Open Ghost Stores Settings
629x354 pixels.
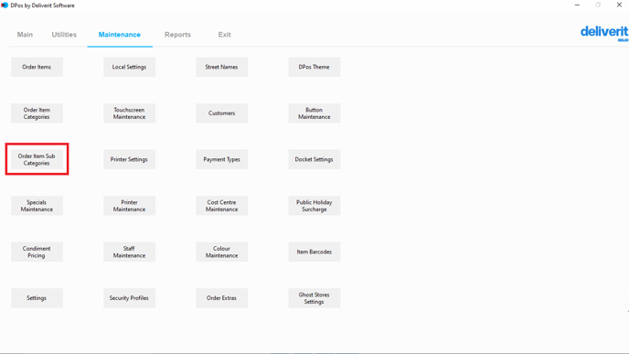[314, 298]
